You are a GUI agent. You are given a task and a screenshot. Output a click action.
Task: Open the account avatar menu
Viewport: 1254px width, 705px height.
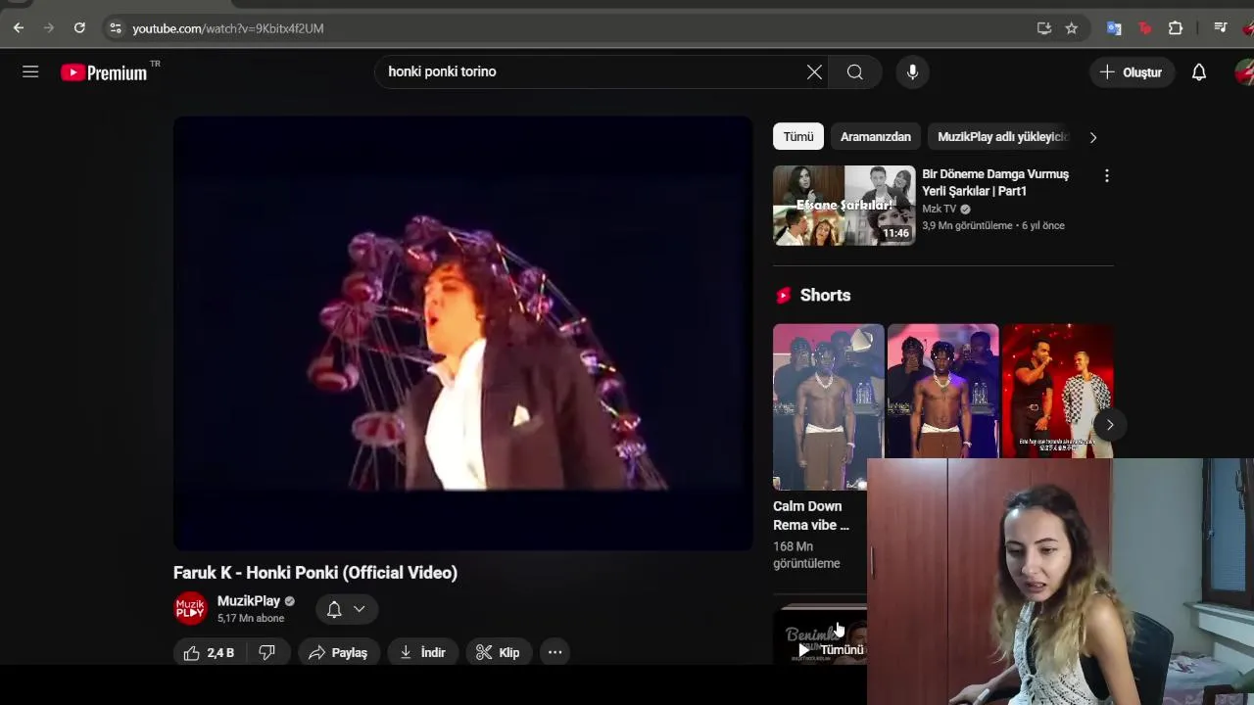click(1244, 72)
